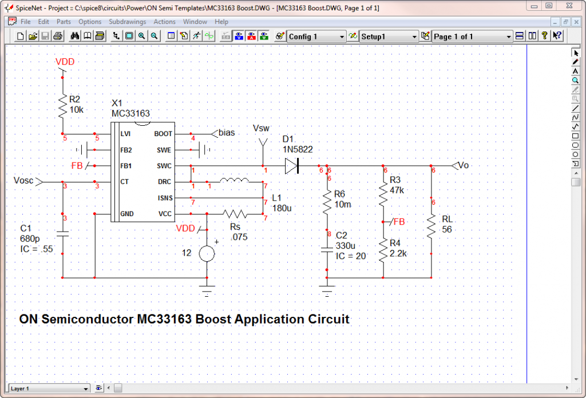Toggle the red A current display
The image size is (586, 398).
click(x=251, y=36)
